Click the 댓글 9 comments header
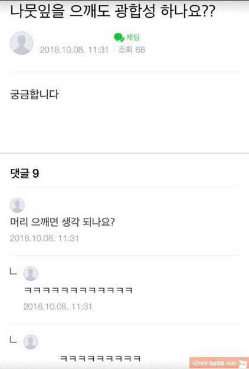 tap(24, 174)
